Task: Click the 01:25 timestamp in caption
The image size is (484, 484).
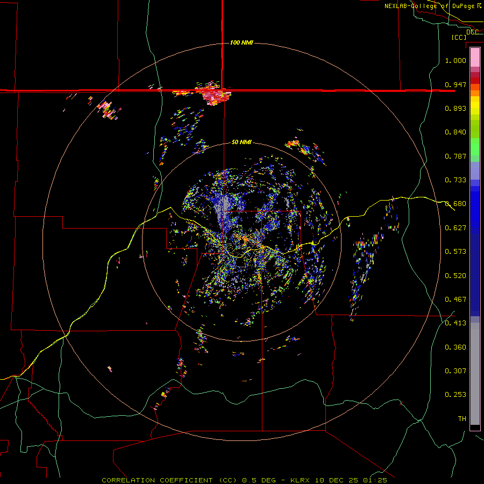Action: pyautogui.click(x=375, y=480)
